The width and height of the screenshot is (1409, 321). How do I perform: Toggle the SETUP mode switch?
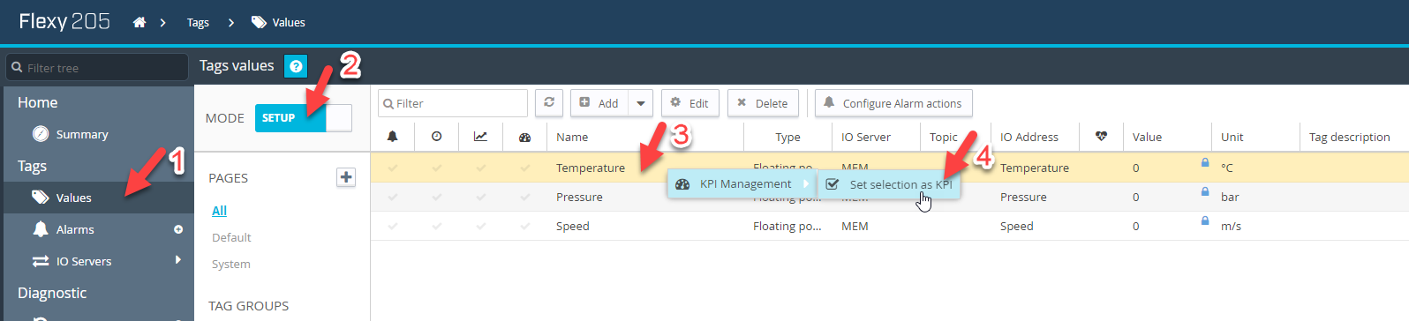click(x=303, y=118)
